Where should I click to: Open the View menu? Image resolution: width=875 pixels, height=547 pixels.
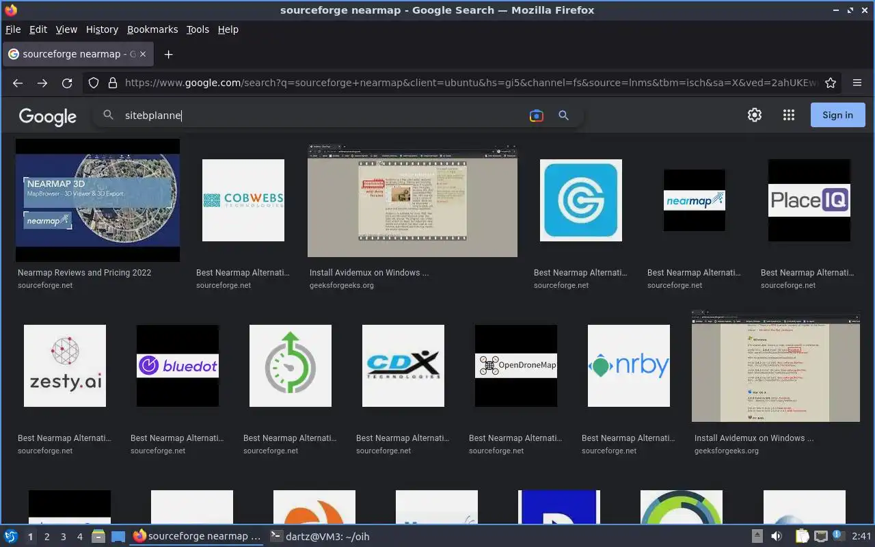[x=66, y=29]
